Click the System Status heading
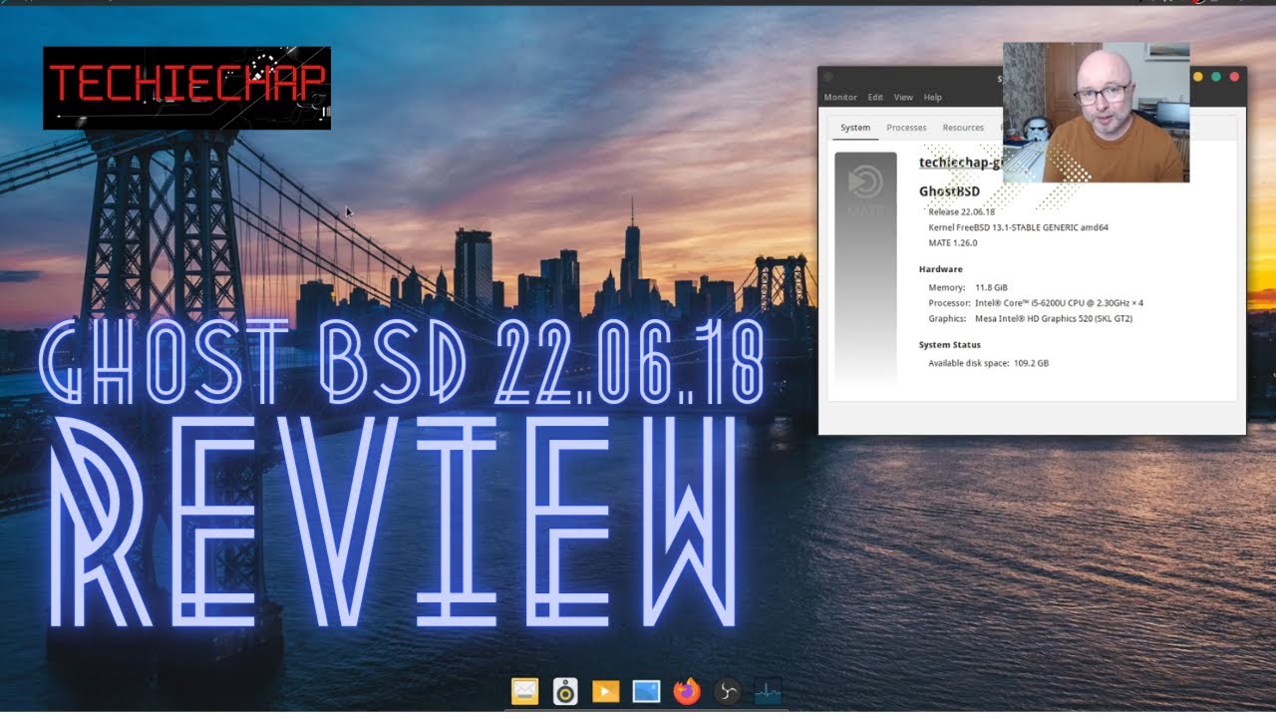The width and height of the screenshot is (1276, 718). tap(950, 345)
